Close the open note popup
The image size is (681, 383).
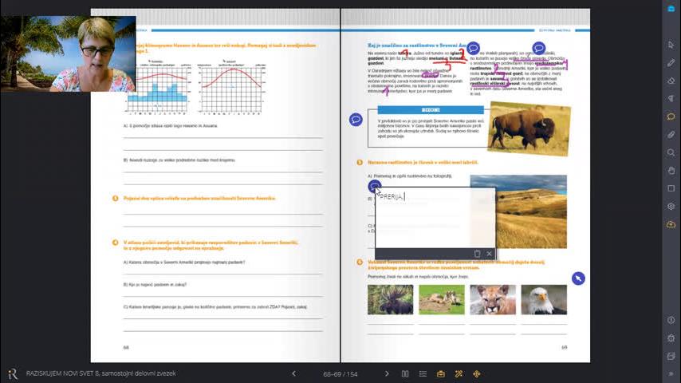coord(489,254)
